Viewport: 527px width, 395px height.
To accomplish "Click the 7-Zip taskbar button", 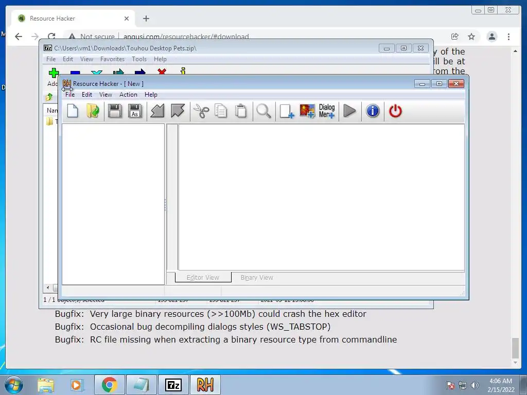I will tap(173, 385).
